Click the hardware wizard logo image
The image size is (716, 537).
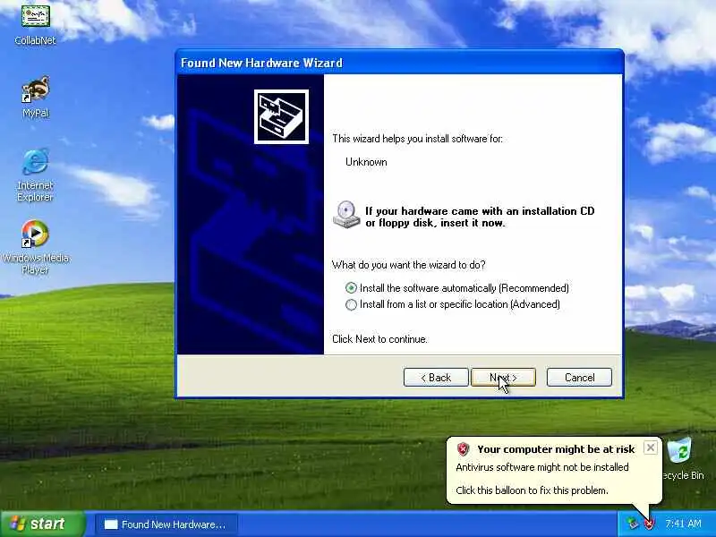tap(281, 117)
